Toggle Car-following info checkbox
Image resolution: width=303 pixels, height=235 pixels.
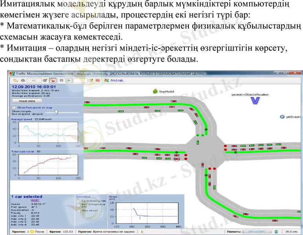click(78, 201)
